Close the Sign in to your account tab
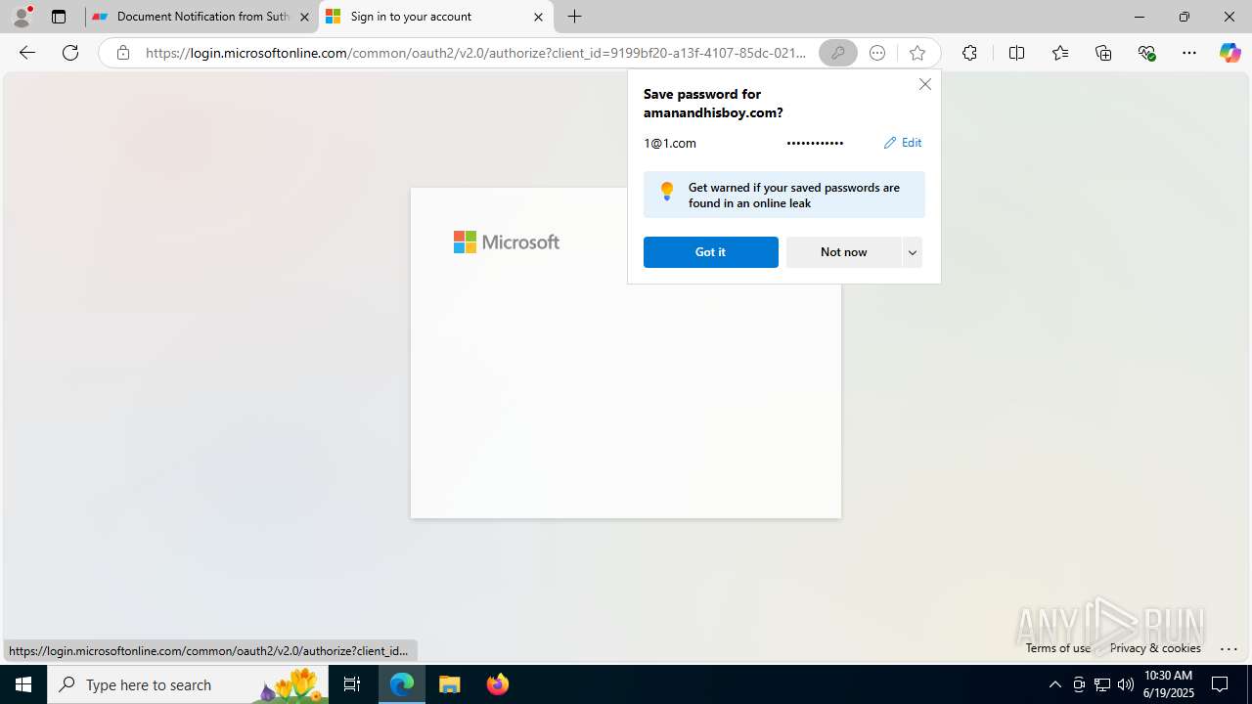1252x704 pixels. click(x=538, y=17)
